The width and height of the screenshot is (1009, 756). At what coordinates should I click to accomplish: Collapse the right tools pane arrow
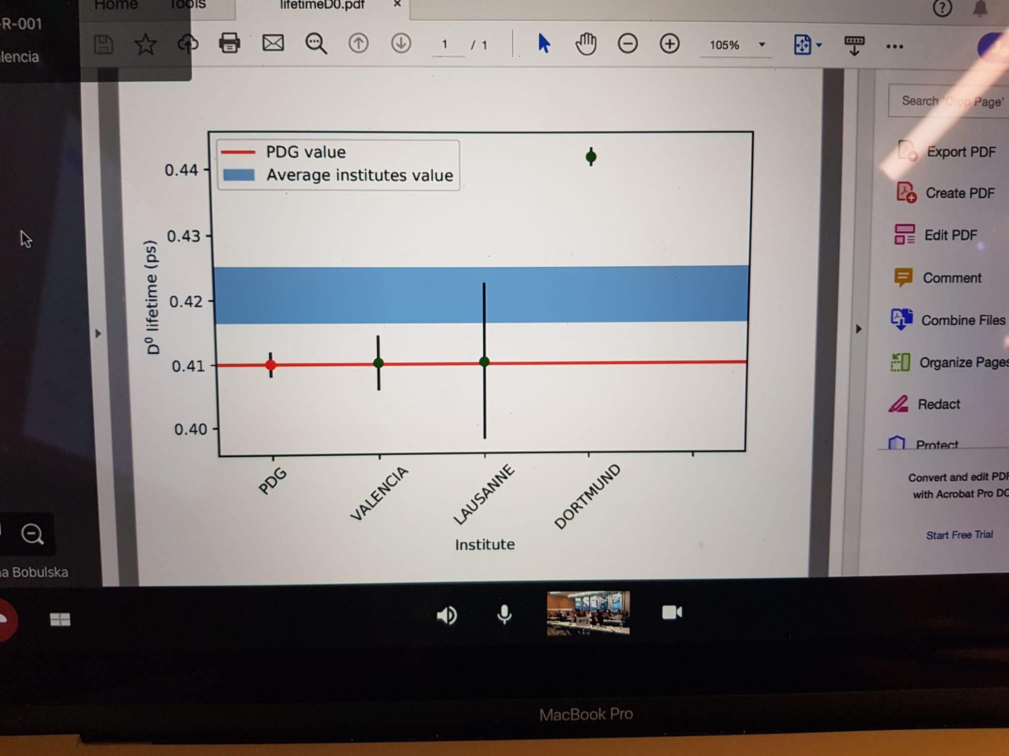point(858,329)
